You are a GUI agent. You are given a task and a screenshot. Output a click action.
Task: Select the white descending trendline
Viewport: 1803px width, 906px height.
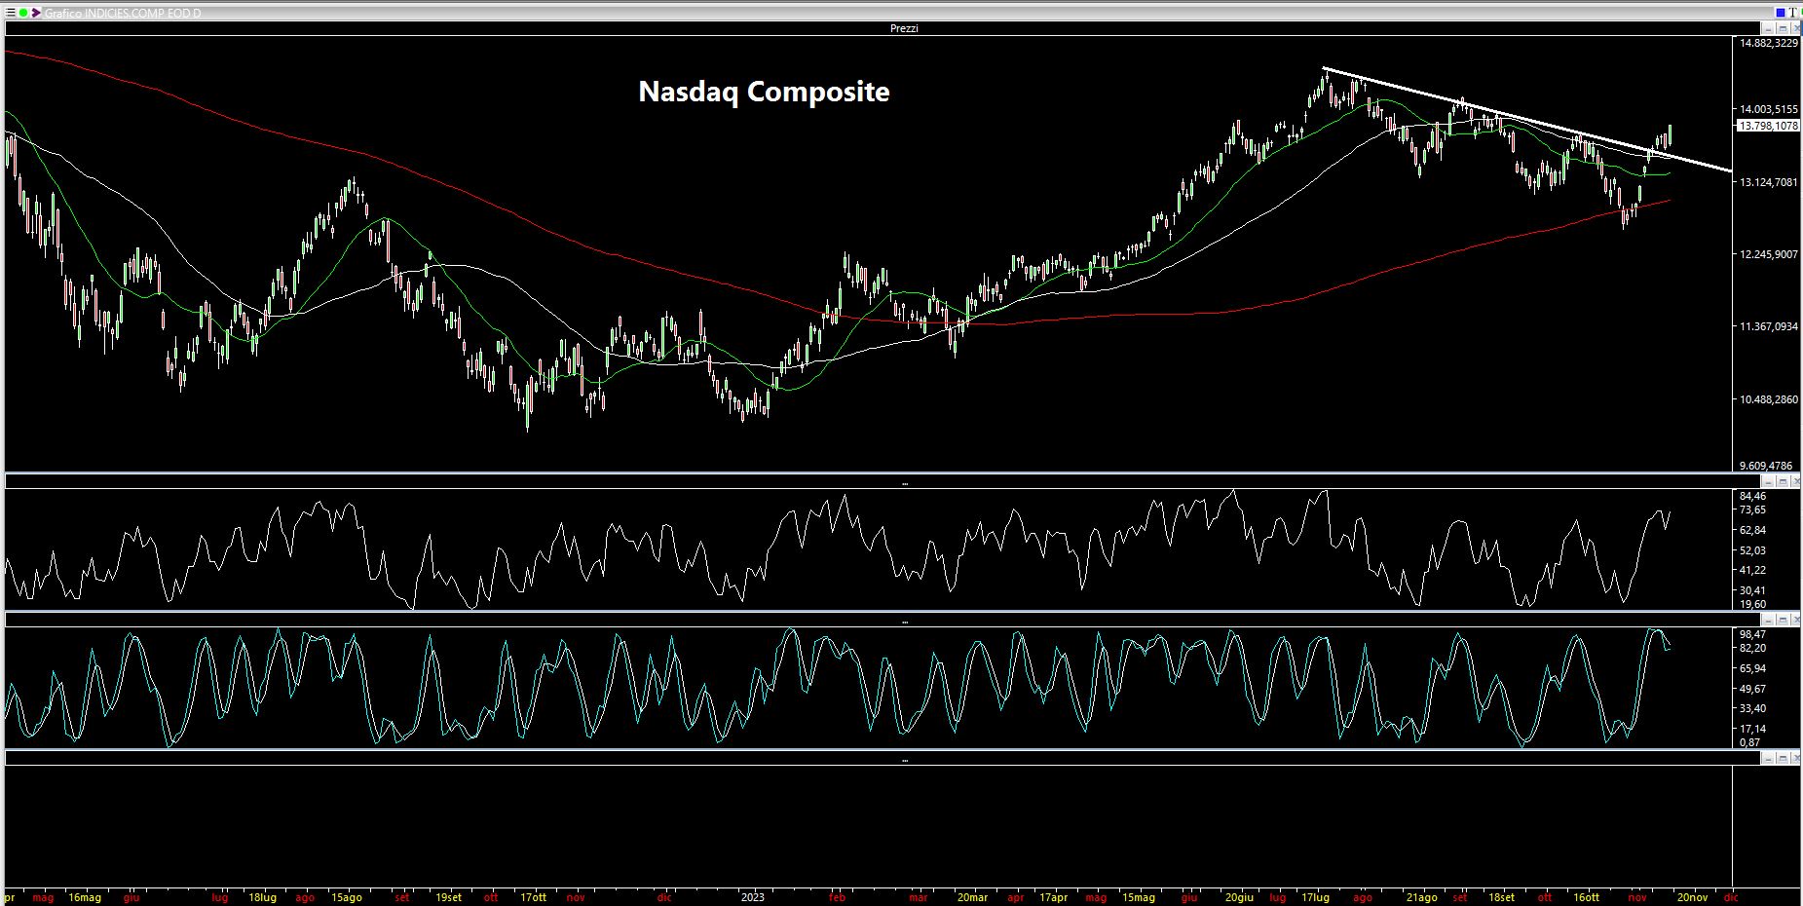tap(1527, 119)
